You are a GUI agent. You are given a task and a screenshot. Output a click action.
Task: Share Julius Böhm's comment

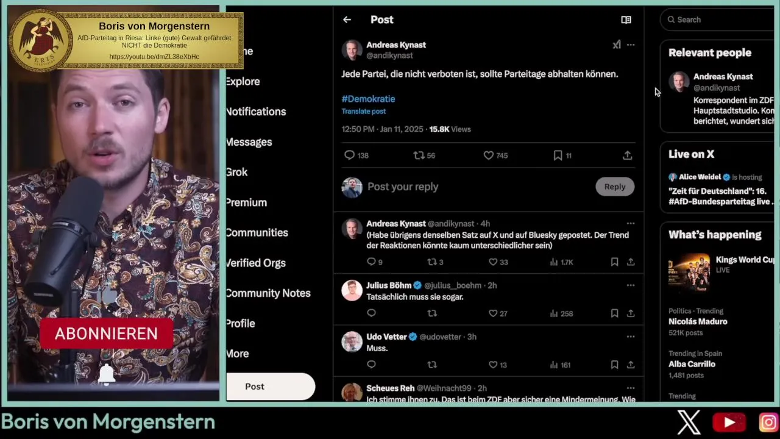click(631, 313)
